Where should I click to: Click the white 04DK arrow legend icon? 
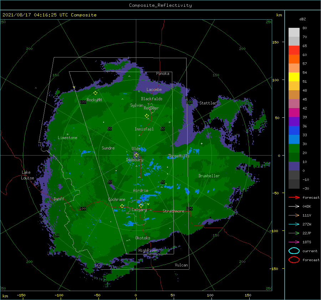click(x=294, y=206)
